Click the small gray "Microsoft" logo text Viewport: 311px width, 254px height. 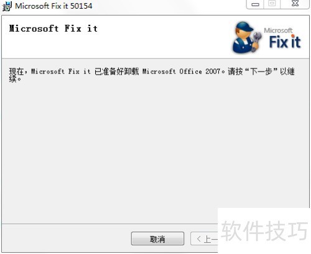pos(278,31)
